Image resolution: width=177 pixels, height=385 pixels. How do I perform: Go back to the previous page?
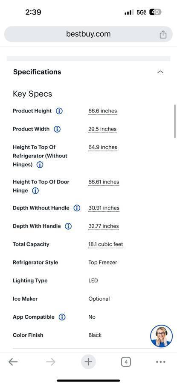(13, 361)
